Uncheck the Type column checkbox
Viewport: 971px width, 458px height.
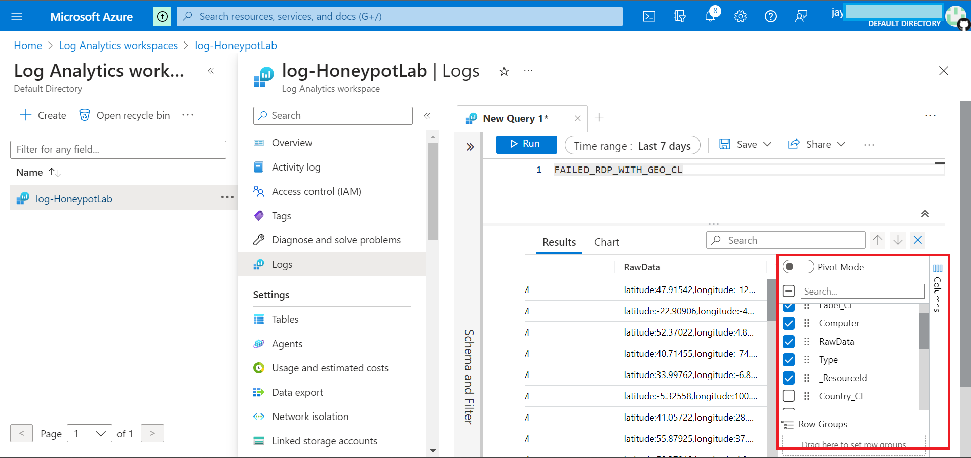(x=789, y=360)
